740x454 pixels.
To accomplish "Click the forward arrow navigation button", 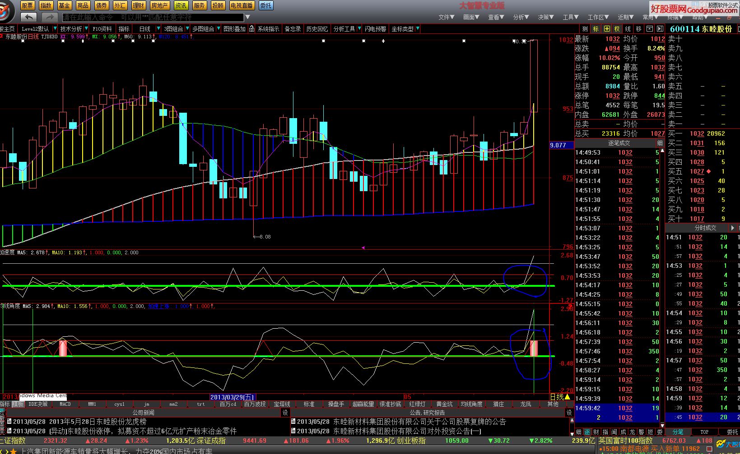I will point(49,17).
